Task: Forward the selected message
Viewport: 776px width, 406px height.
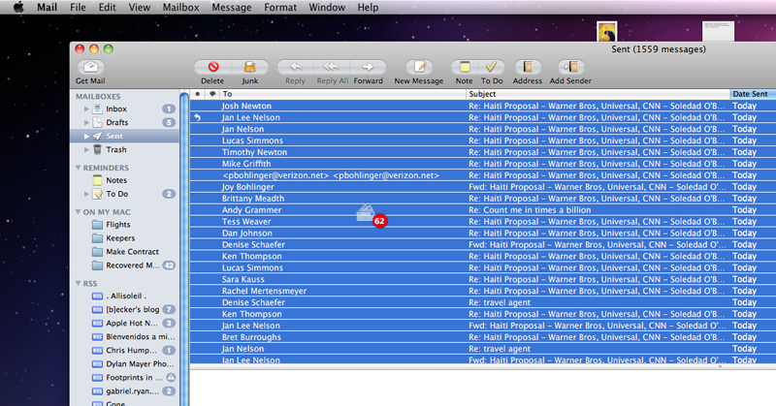Action: [368, 67]
